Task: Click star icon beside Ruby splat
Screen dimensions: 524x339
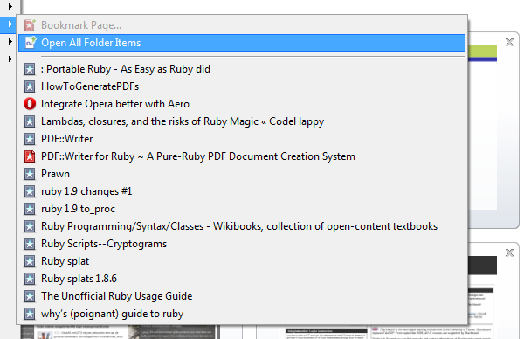Action: 30,261
